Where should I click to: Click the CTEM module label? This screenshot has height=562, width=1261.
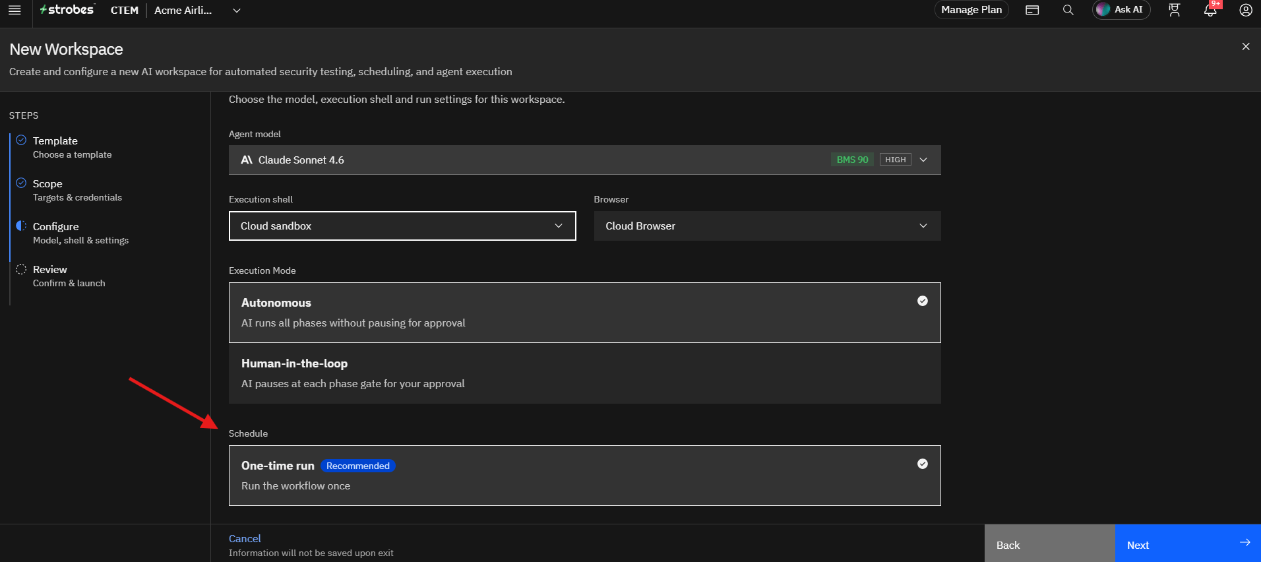pos(125,10)
